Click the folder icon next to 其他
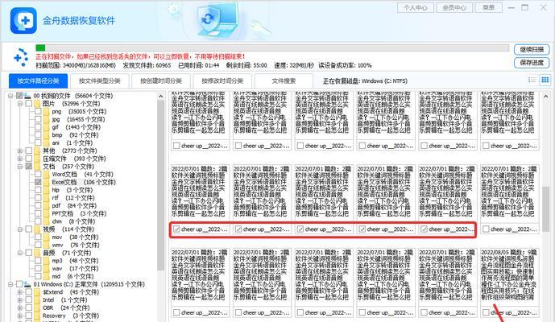 [x=38, y=151]
